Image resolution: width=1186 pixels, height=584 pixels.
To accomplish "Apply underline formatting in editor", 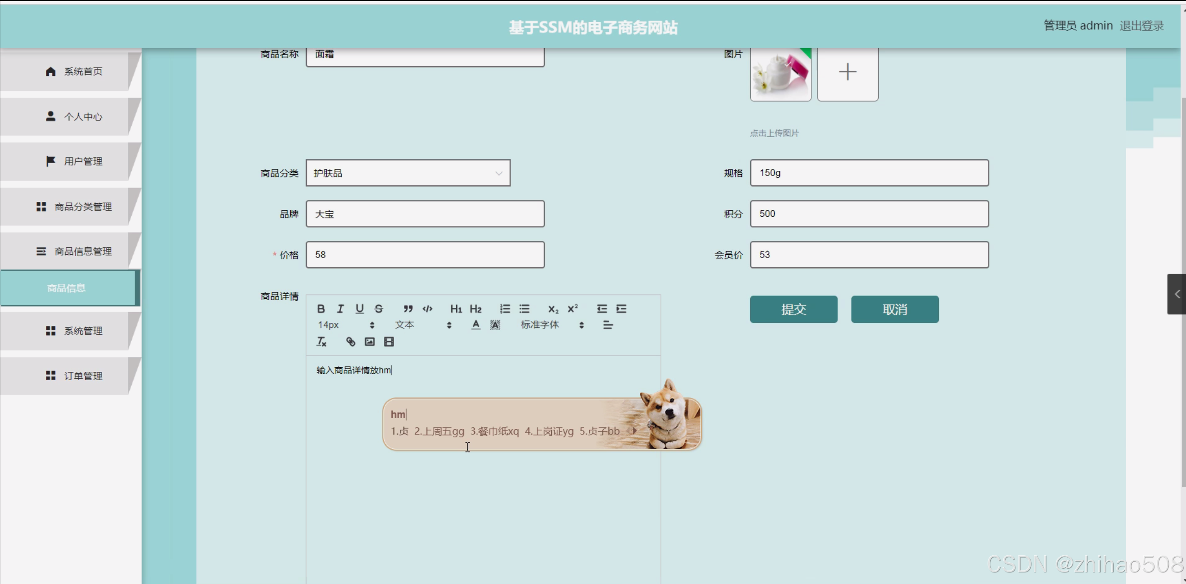I will click(x=359, y=309).
